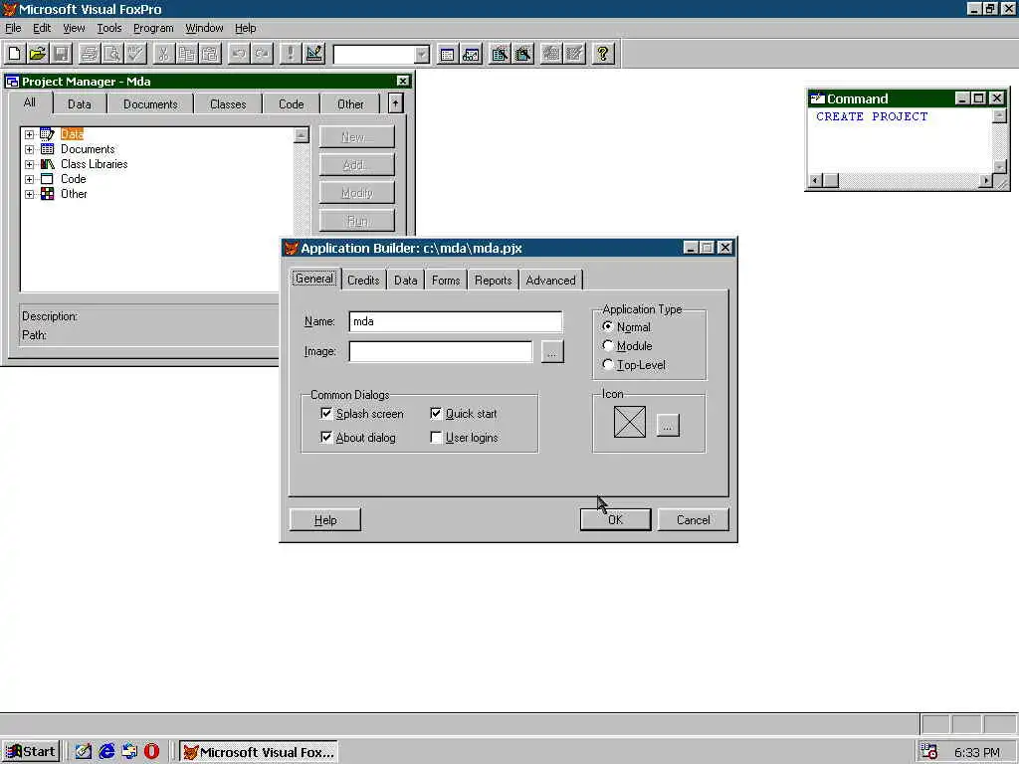Click the Name field containing mda
1019x764 pixels.
pos(456,321)
